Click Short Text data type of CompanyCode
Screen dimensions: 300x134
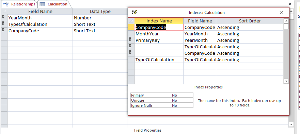[x=100, y=31]
